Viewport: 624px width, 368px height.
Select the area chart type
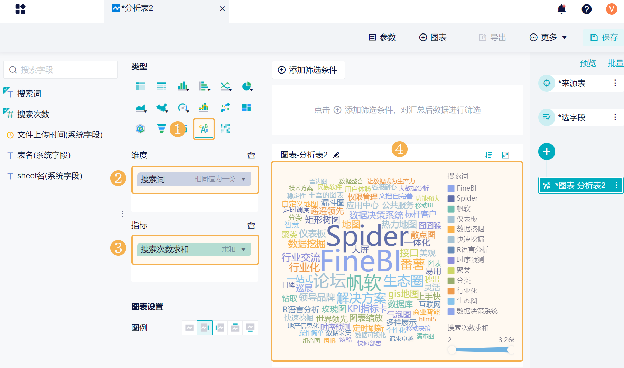click(x=140, y=108)
